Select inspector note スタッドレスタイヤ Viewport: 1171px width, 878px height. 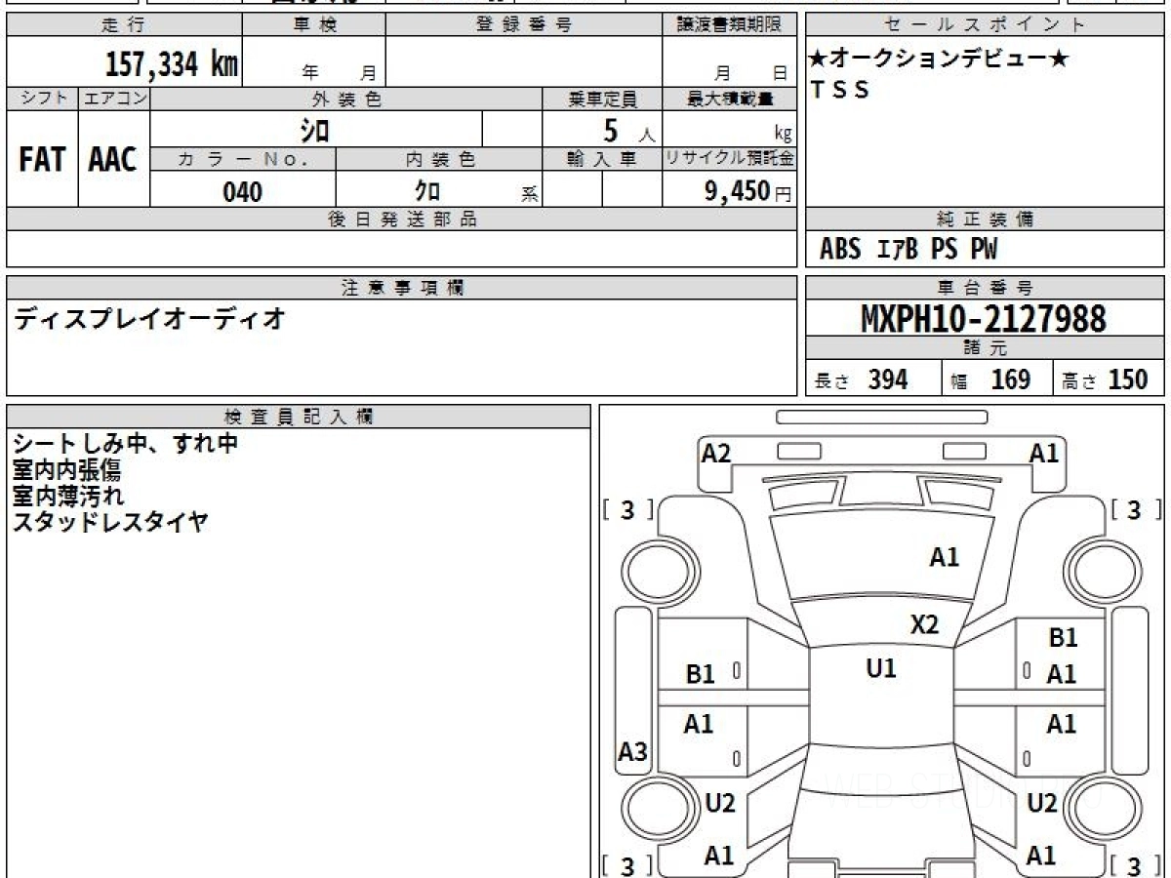point(110,522)
